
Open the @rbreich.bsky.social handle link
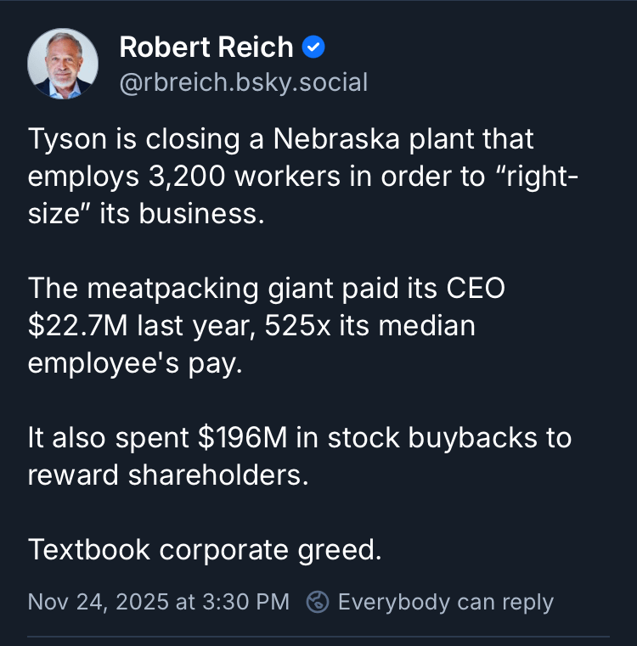pos(243,82)
